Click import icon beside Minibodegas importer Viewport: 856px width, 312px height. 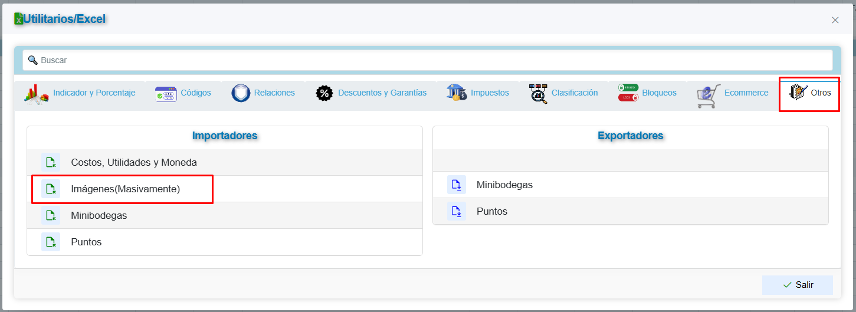[x=51, y=215]
